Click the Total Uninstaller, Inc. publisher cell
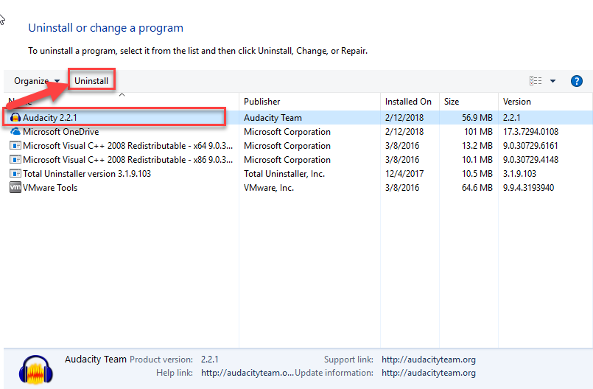This screenshot has width=593, height=389. tap(284, 174)
